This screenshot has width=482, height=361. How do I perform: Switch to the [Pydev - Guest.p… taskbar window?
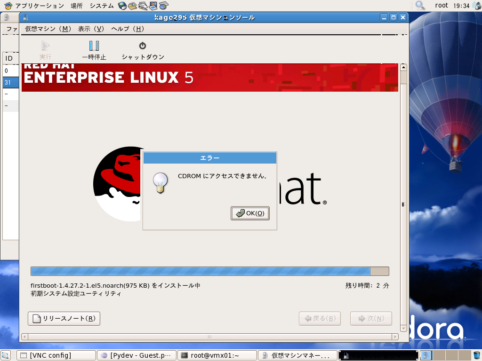click(137, 355)
